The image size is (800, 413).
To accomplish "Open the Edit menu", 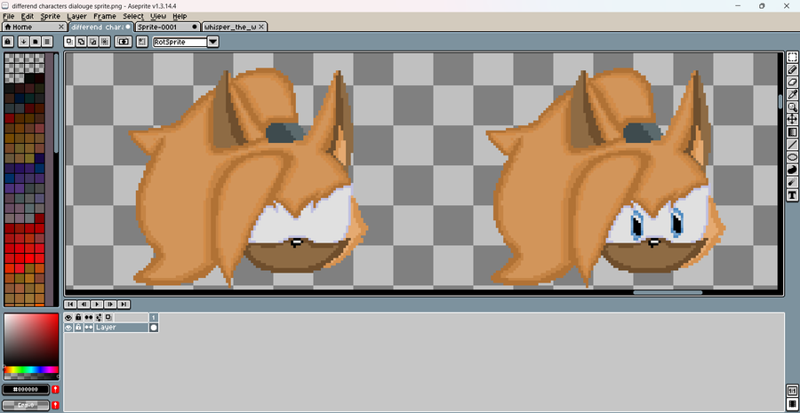I will click(27, 16).
